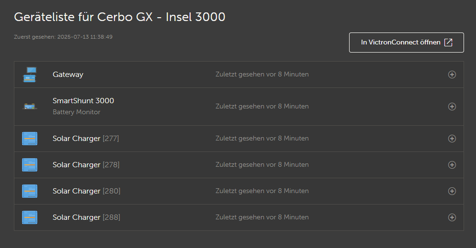Select the SmartShunt 3000 device name

pos(83,101)
